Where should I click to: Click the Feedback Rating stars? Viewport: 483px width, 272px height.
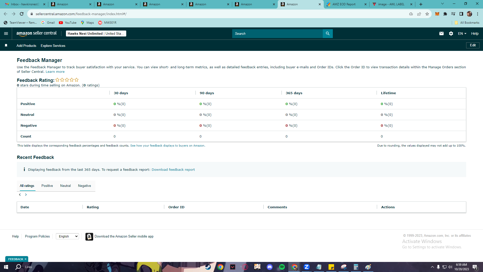67,80
